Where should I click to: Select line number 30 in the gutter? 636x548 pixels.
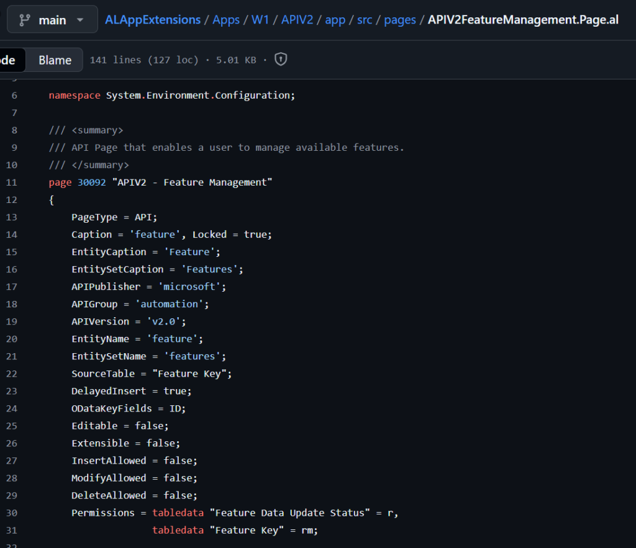(14, 513)
